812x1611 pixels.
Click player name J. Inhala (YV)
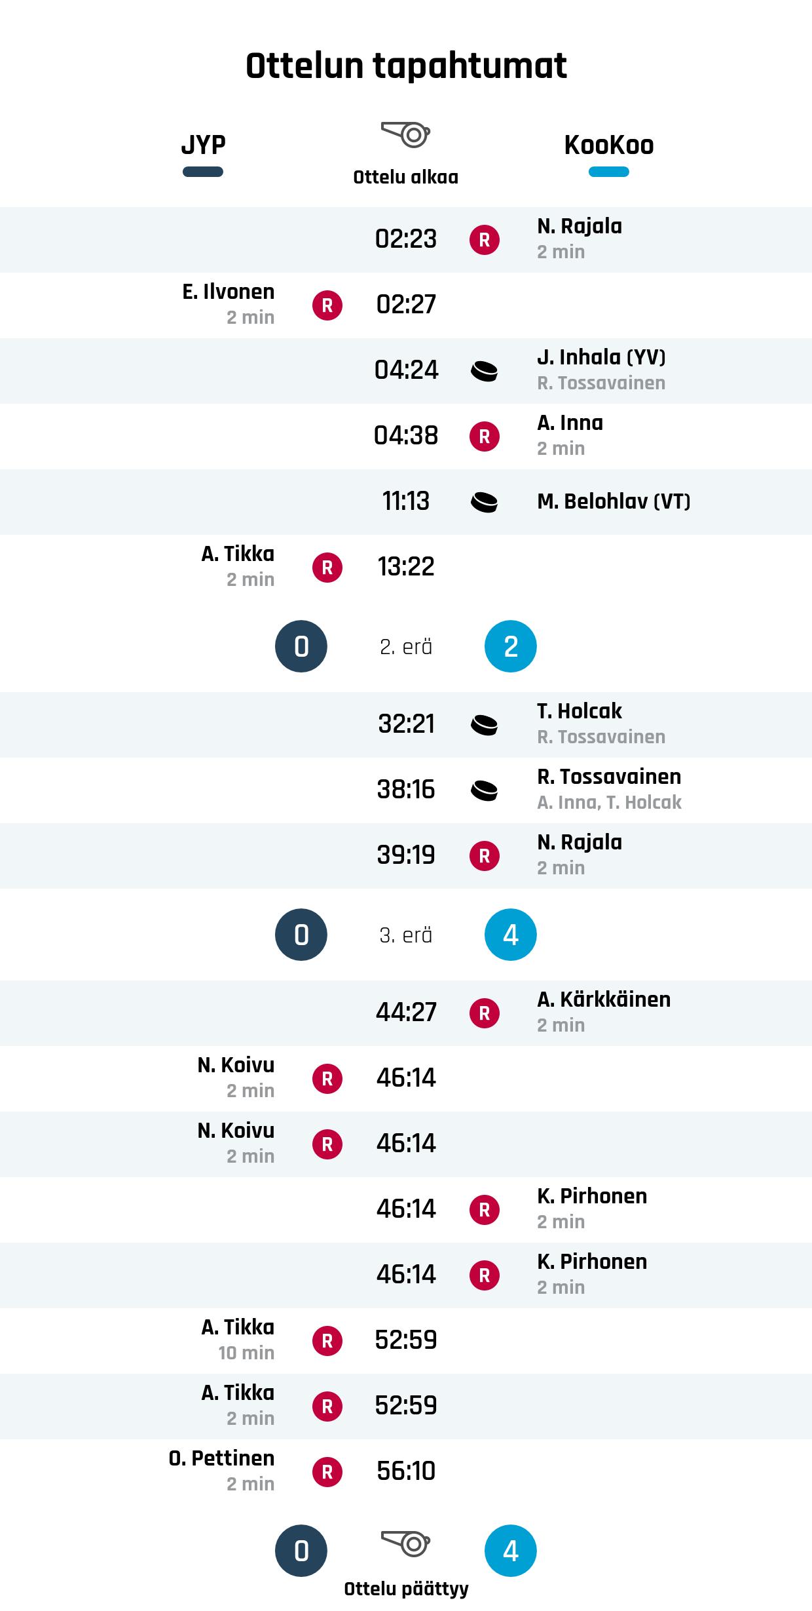pyautogui.click(x=601, y=357)
